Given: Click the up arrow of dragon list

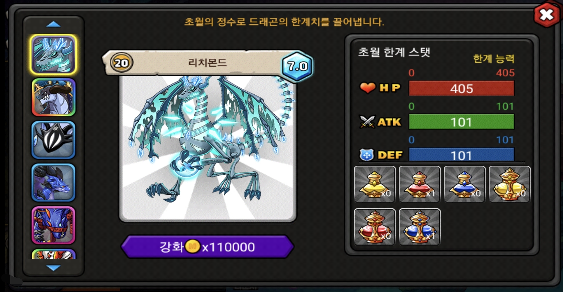Looking at the screenshot, I should [54, 24].
